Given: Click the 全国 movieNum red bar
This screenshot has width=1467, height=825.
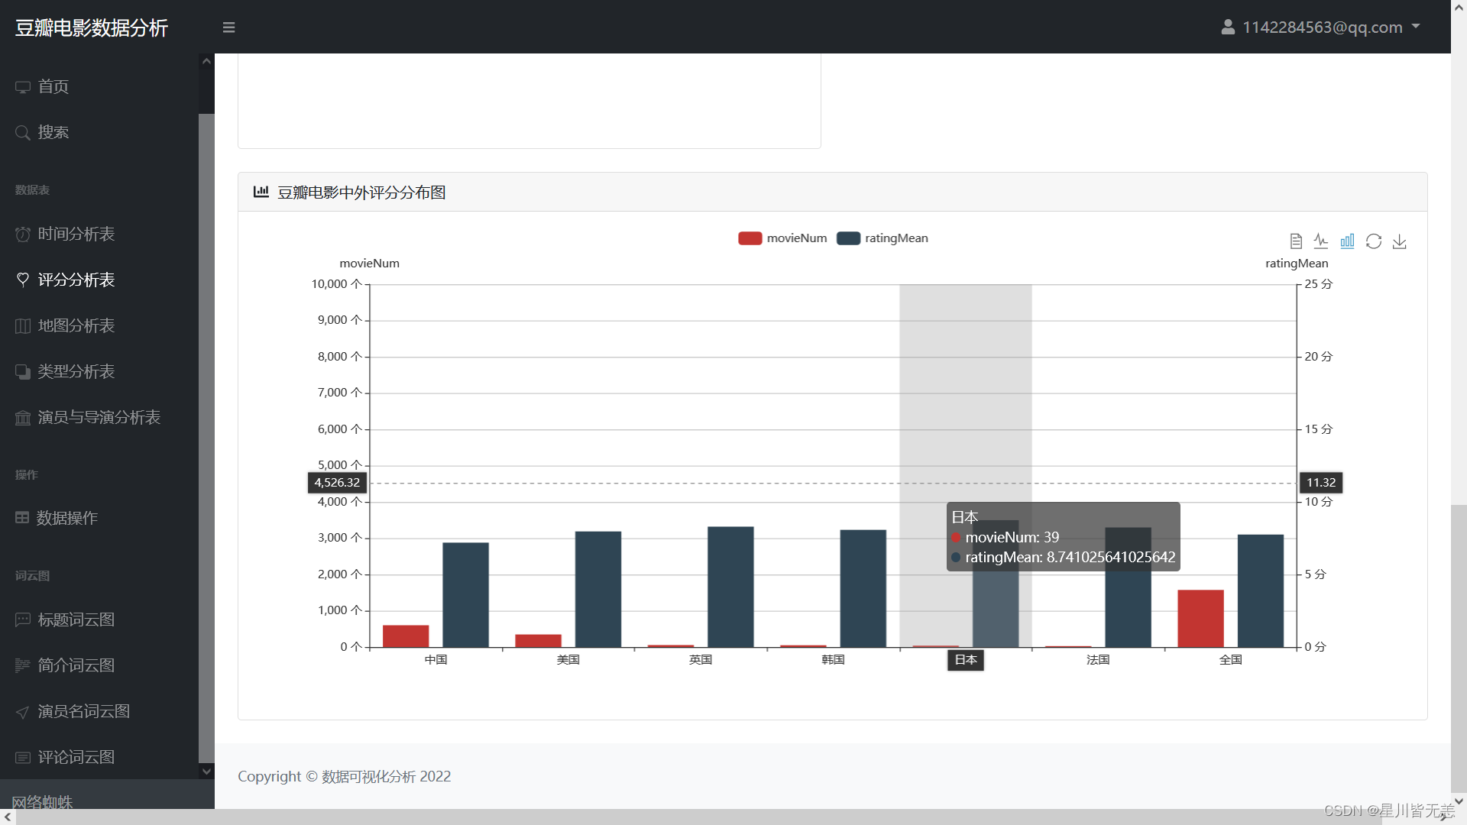Looking at the screenshot, I should pos(1200,619).
